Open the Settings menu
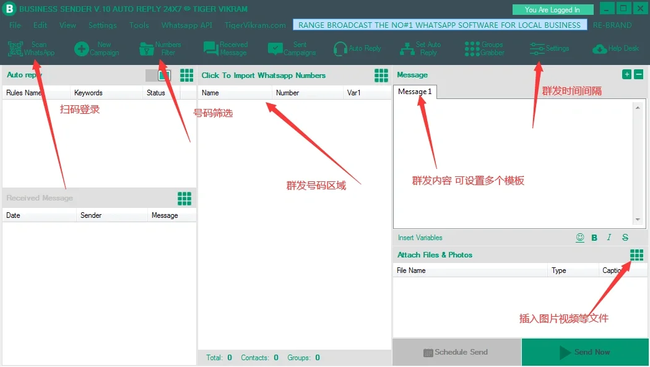Viewport: 650px width, 367px height. pyautogui.click(x=102, y=25)
